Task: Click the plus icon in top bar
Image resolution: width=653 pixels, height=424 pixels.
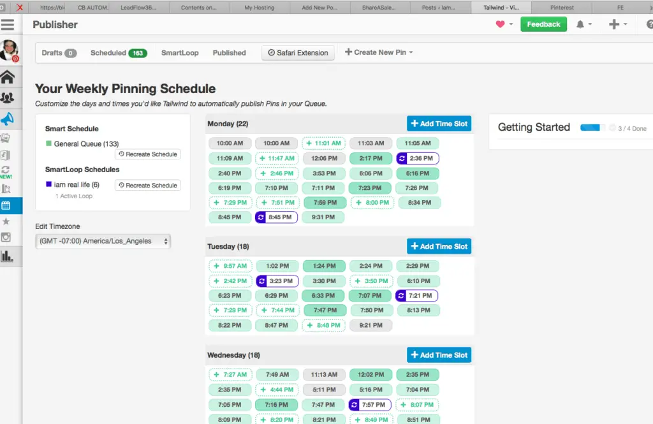Action: point(614,25)
